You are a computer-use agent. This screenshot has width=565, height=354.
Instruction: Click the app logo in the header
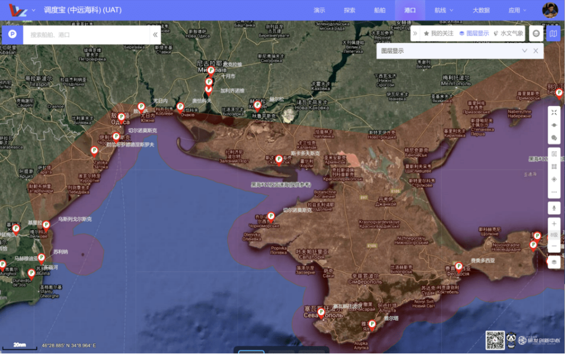[18, 10]
